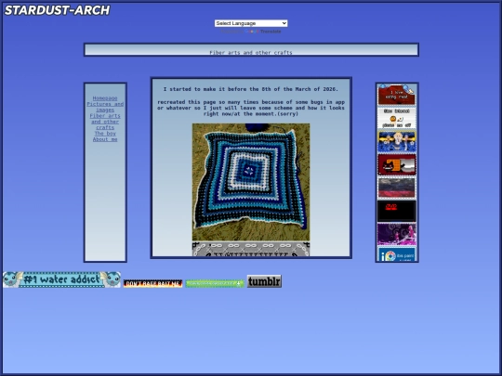Click the dark nyan cat stamp
This screenshot has height=376, width=502.
(397, 164)
